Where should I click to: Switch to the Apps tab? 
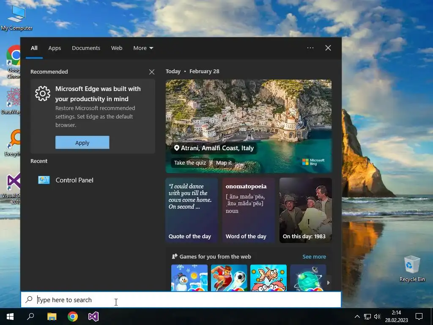(55, 48)
